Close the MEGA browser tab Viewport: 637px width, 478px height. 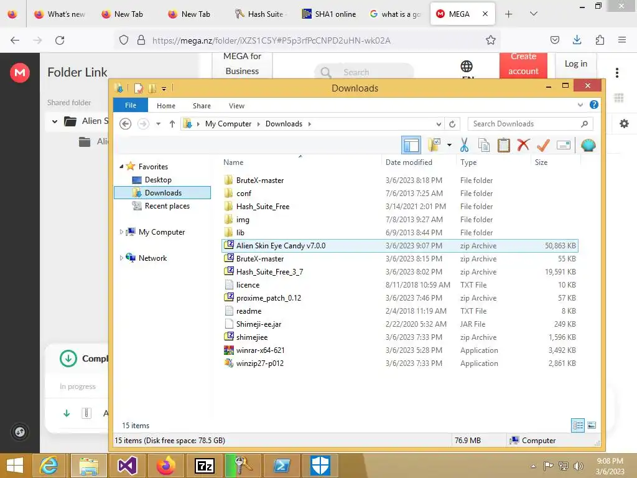point(485,14)
